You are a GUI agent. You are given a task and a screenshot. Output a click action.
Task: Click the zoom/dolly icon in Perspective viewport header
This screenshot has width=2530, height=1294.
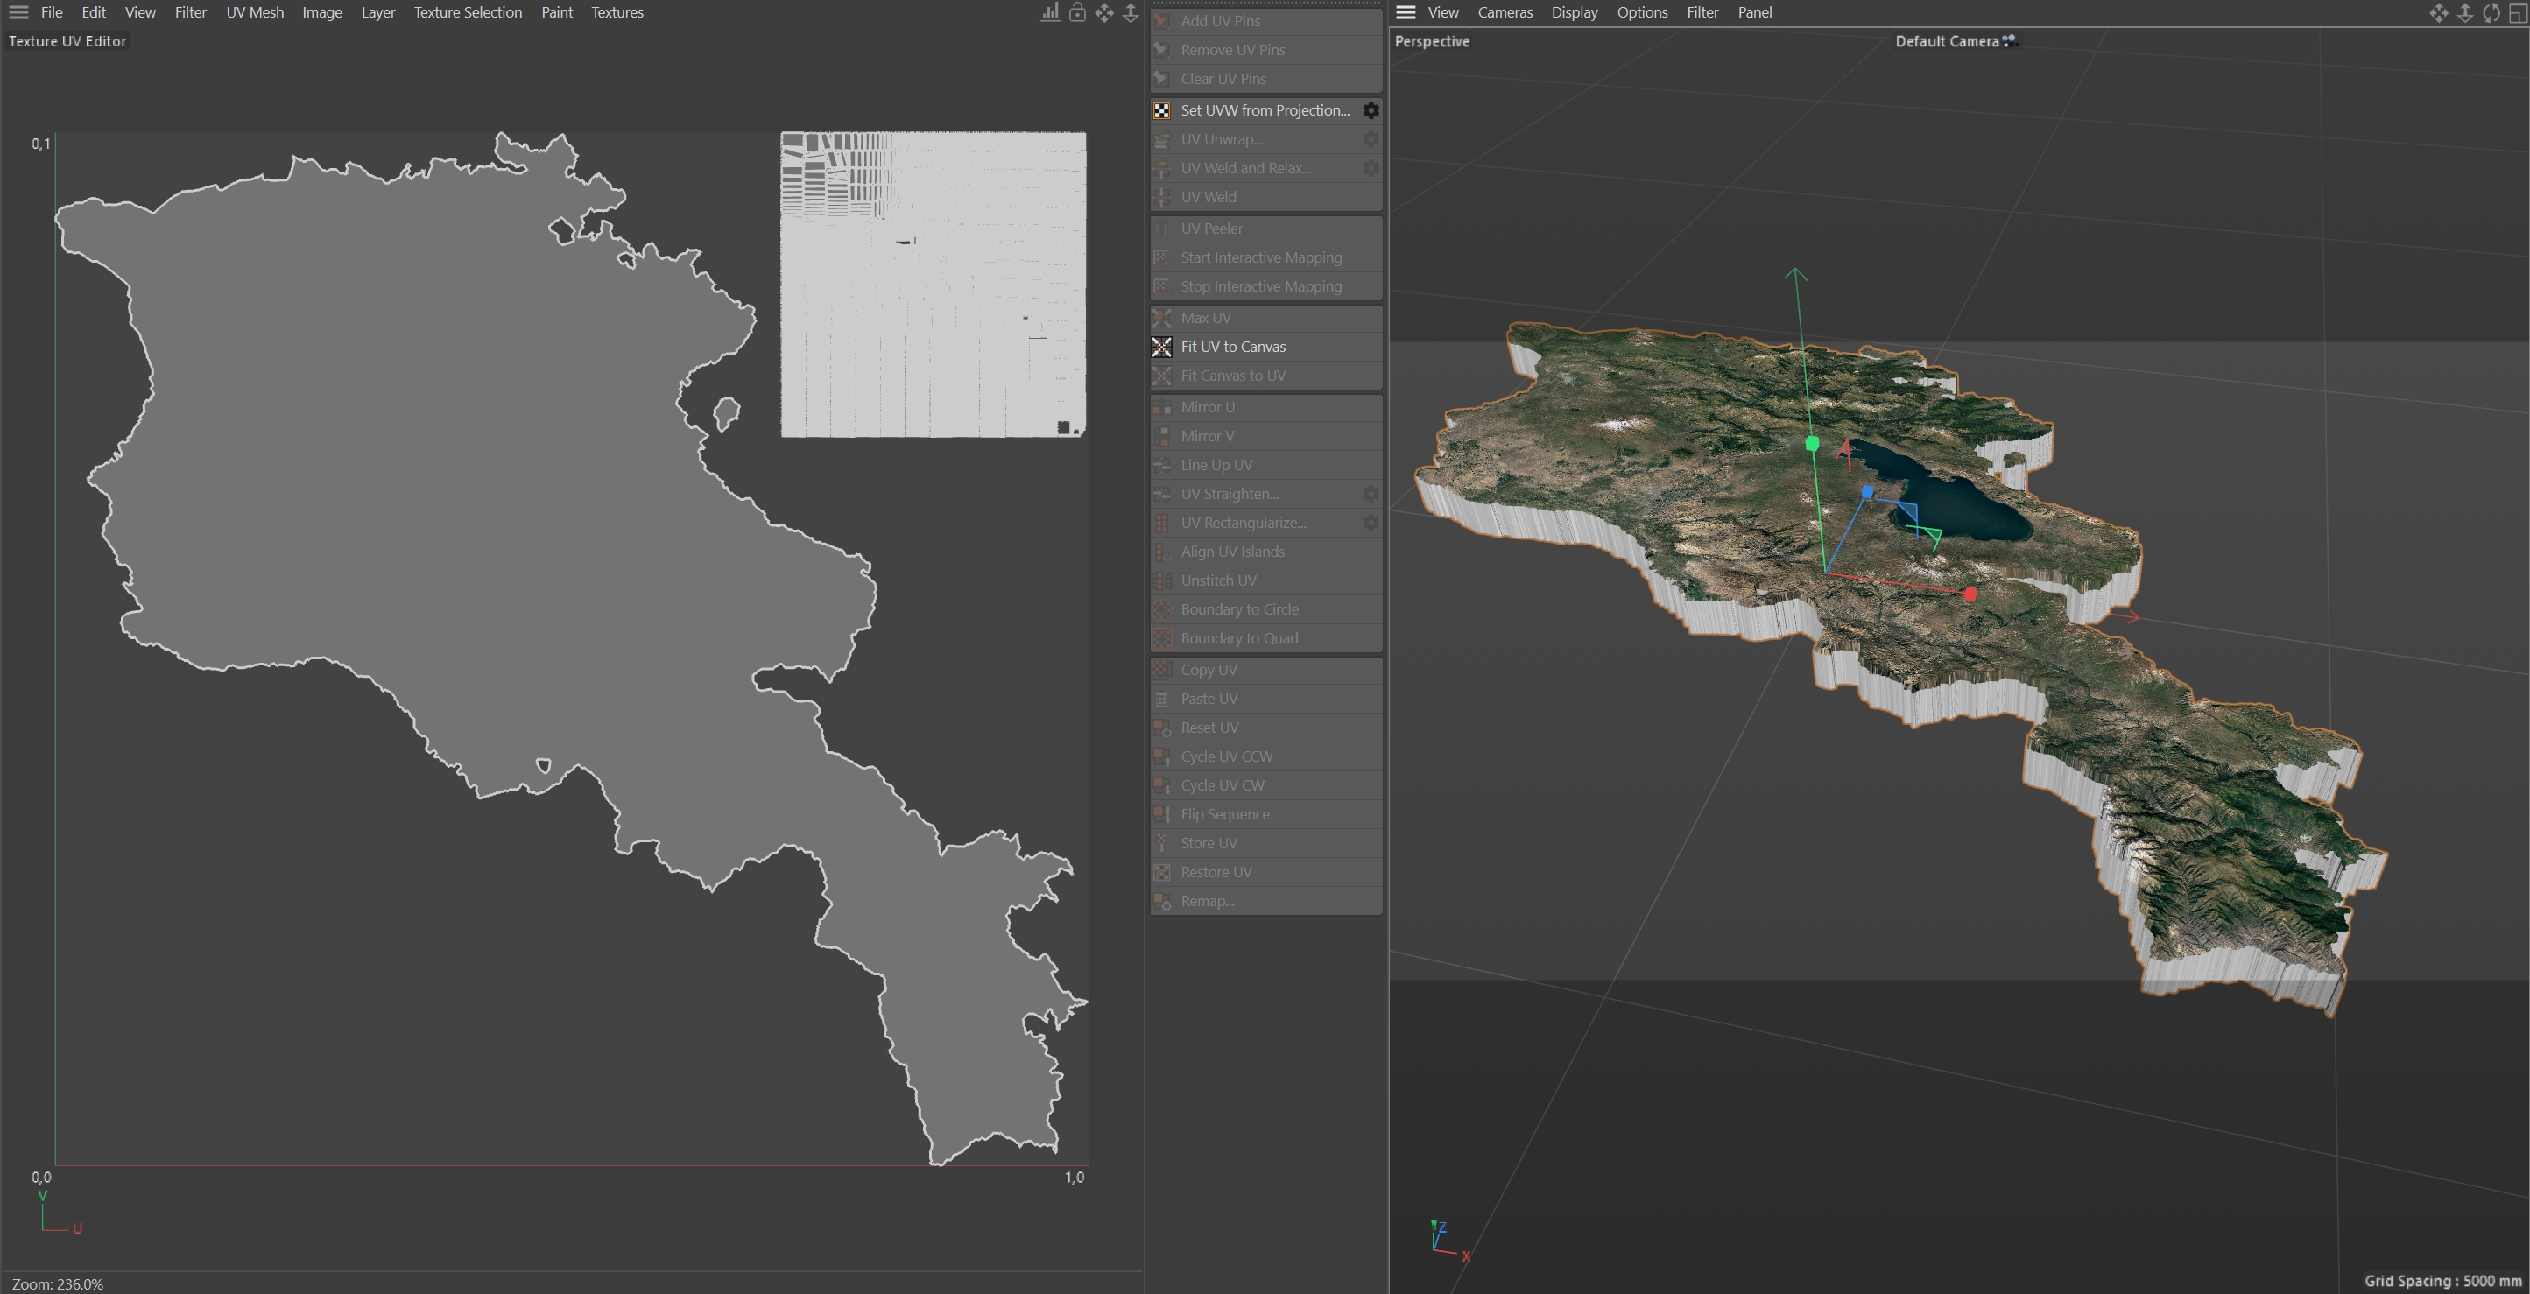pyautogui.click(x=2464, y=13)
